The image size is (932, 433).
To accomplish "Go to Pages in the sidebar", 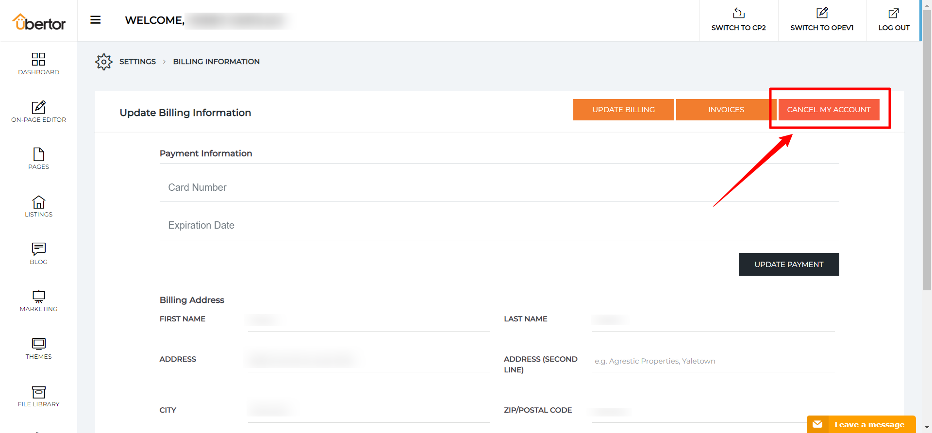I will (38, 154).
